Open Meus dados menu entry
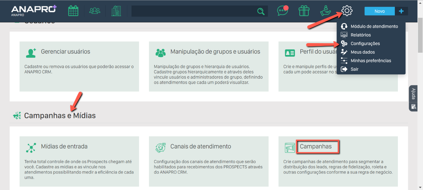The height and width of the screenshot is (190, 423). pos(363,52)
